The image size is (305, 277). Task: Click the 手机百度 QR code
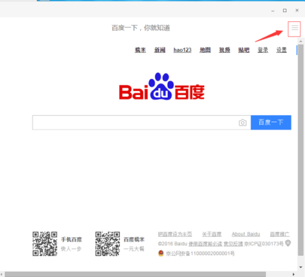[45, 243]
